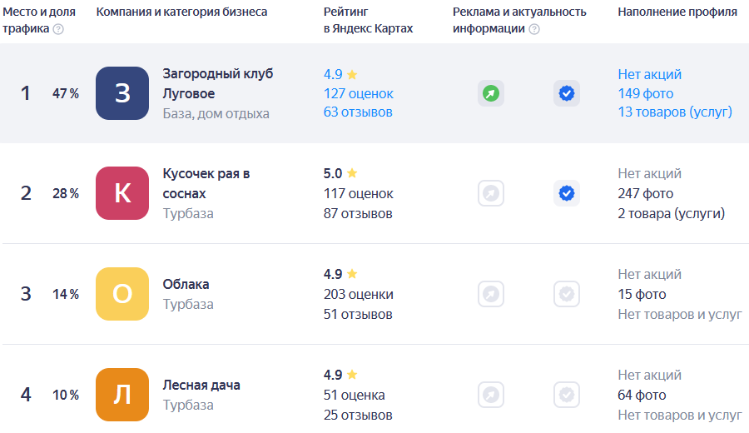Image resolution: width=749 pixels, height=433 pixels.
Task: Click the blue verified badge for Кусочек рая
Action: (x=567, y=193)
